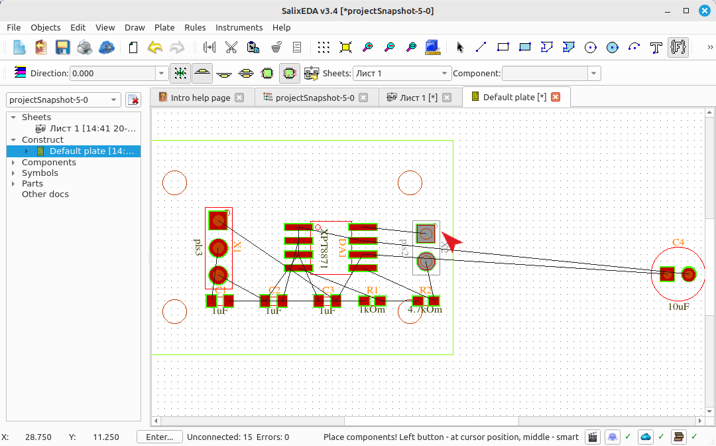Open the projectSnapshot-5-0 project selector

(x=64, y=100)
